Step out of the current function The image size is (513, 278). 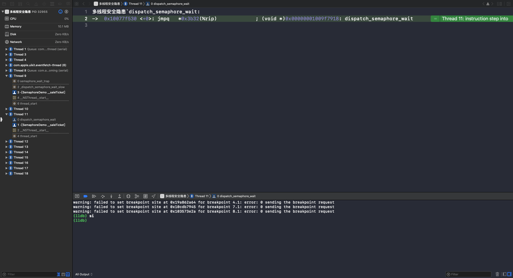tap(119, 196)
